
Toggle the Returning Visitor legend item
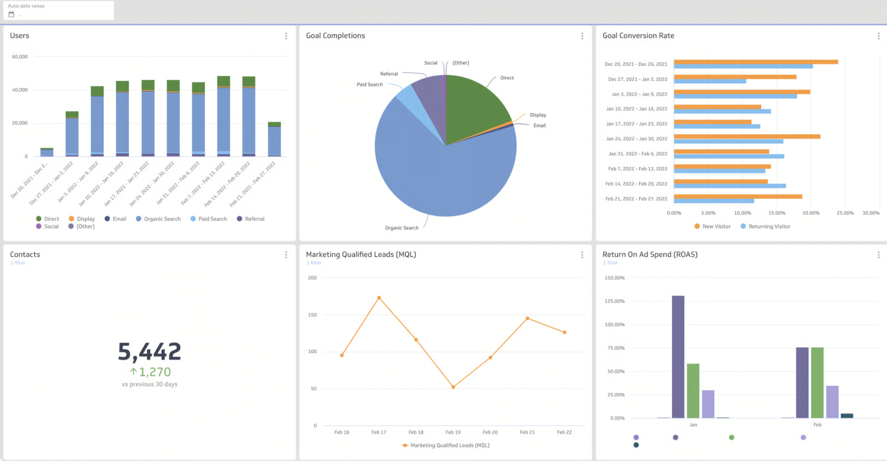(765, 227)
